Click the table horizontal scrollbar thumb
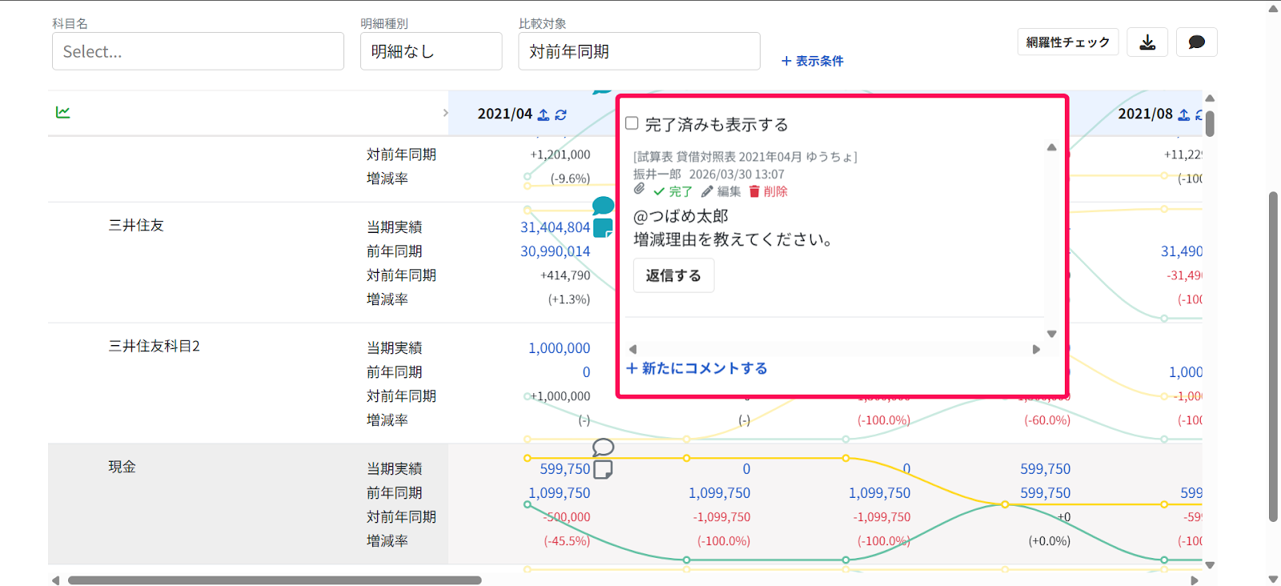 pos(275,580)
